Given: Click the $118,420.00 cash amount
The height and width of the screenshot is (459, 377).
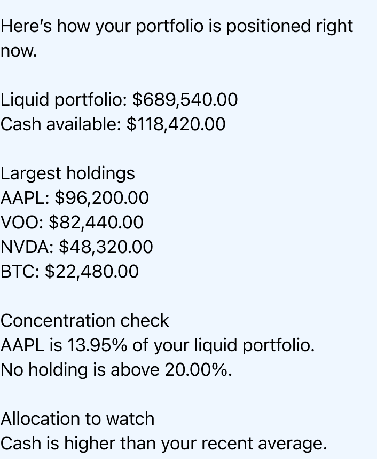Looking at the screenshot, I should (x=176, y=124).
